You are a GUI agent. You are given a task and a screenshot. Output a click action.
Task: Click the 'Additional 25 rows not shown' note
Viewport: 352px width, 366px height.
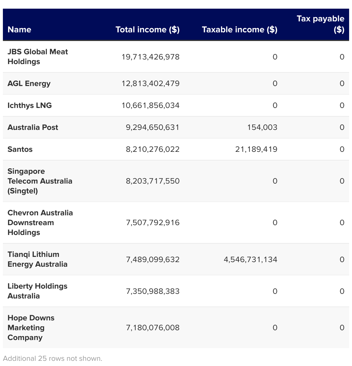click(53, 358)
